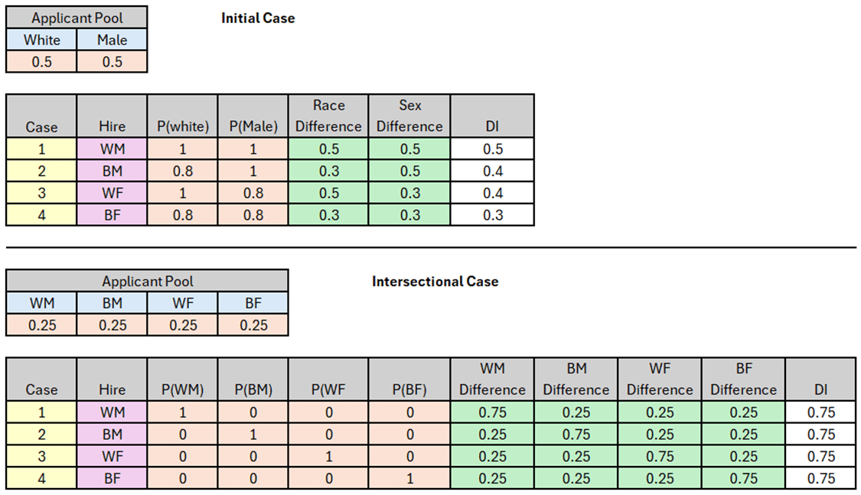Select the 'WF Difference' header cell

[660, 379]
